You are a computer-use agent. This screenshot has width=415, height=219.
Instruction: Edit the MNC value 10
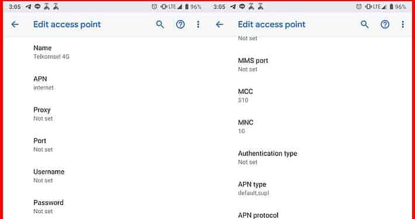coord(310,127)
